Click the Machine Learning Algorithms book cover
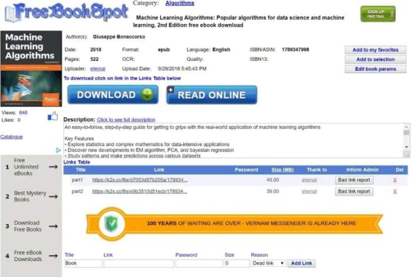Screen dimensions: 415x277 (x=31, y=69)
